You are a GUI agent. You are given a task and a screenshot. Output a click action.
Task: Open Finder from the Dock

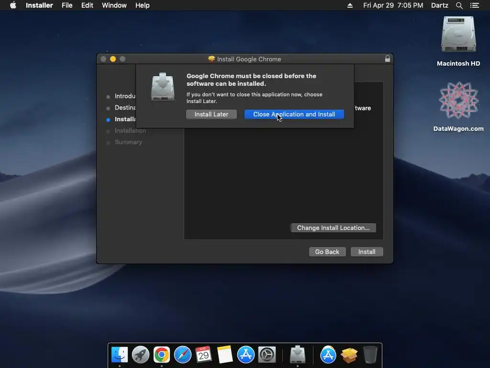tap(119, 355)
